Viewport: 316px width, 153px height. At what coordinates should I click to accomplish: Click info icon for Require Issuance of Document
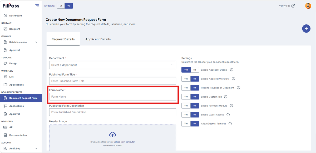click(x=238, y=88)
